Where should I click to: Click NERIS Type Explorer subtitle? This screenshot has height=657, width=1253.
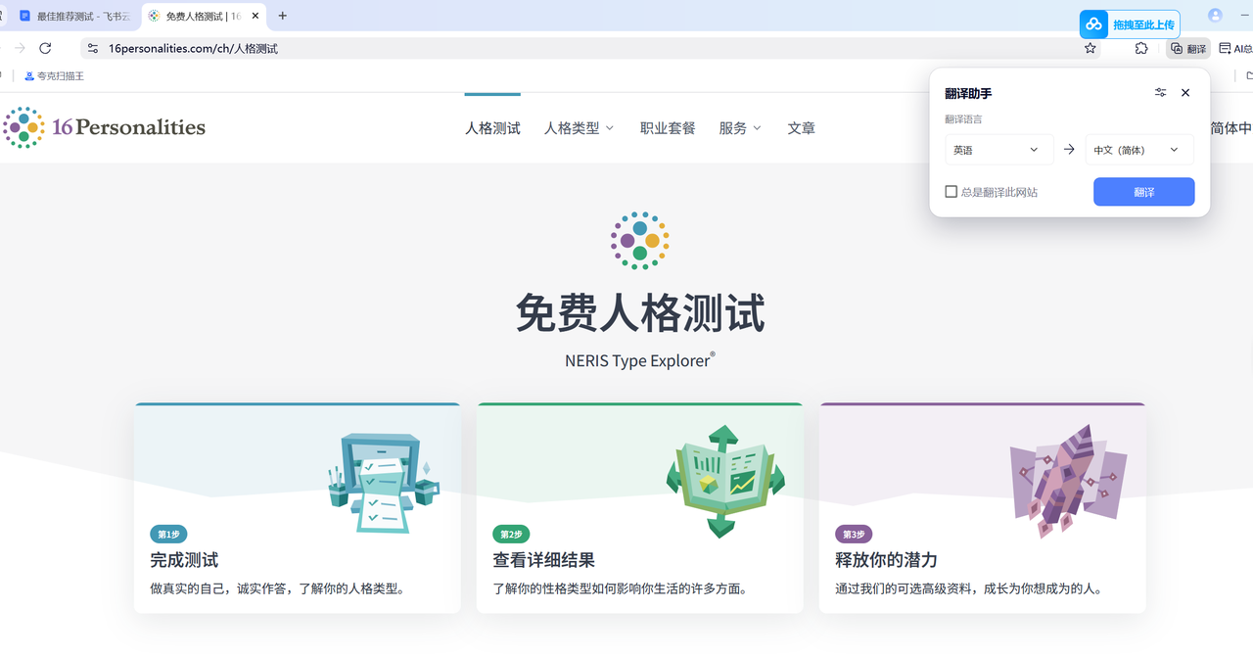point(640,360)
